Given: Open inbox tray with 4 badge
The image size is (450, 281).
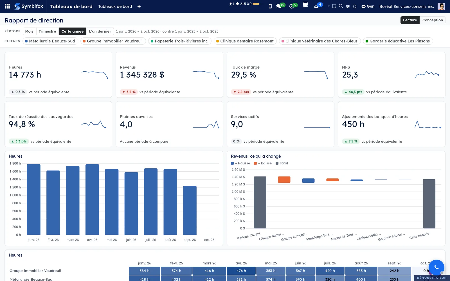Looking at the screenshot, I should coord(318,6).
